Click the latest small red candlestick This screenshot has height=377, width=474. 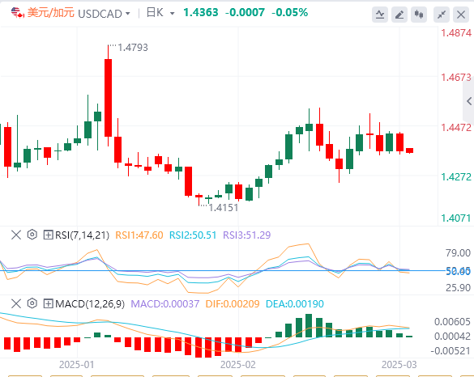click(x=410, y=150)
